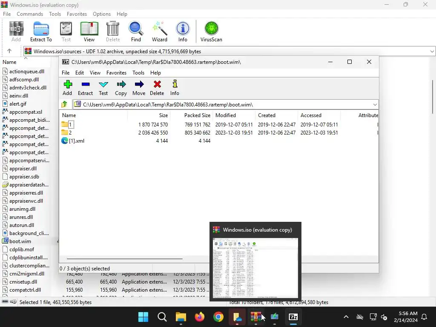
Task: Click the Add button in WinRAR toolbar
Action: click(16, 32)
